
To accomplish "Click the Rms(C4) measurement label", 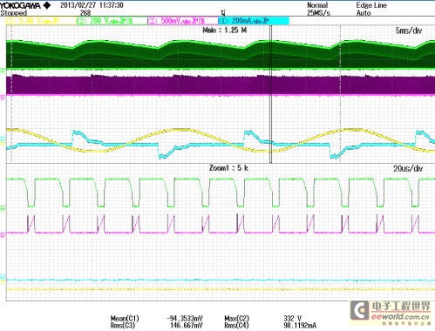I will click(x=236, y=326).
